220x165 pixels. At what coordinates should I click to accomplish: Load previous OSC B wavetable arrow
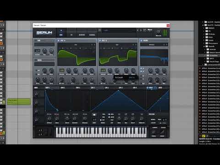[133, 45]
